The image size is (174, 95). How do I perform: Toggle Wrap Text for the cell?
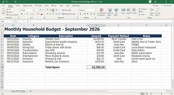(67, 10)
